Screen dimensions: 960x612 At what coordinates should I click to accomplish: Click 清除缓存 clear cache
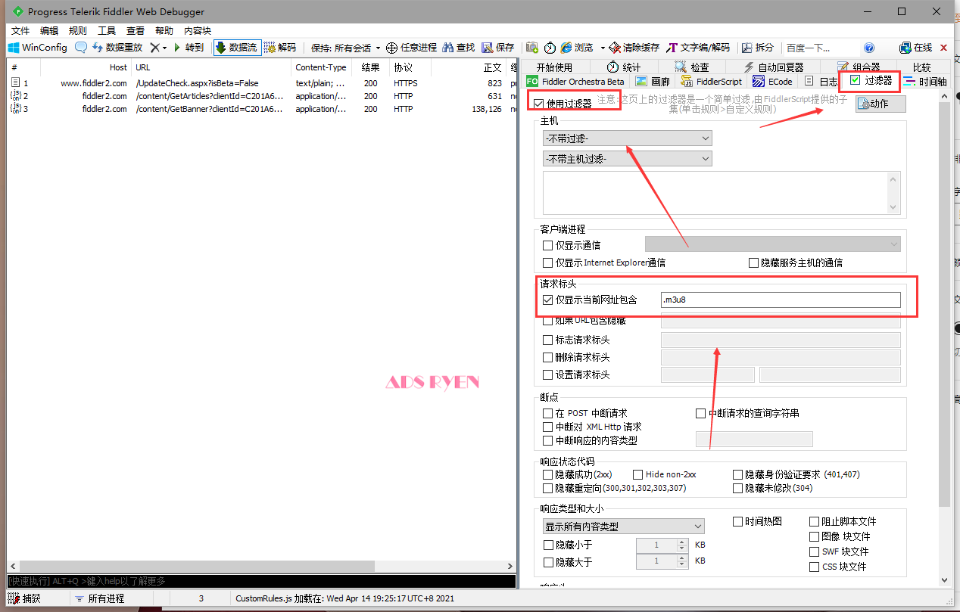634,47
